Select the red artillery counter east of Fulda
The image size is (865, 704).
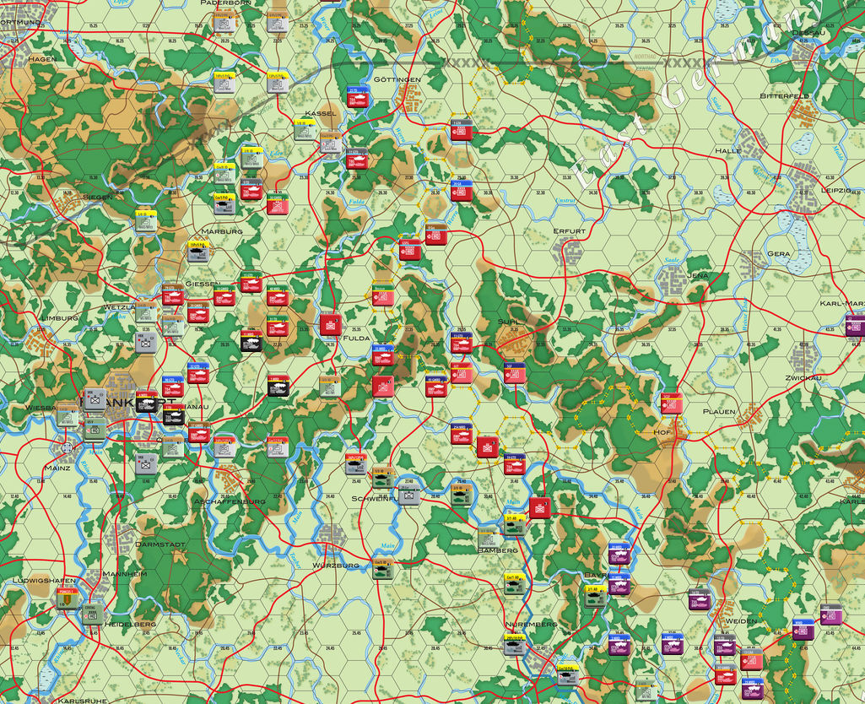pyautogui.click(x=382, y=387)
